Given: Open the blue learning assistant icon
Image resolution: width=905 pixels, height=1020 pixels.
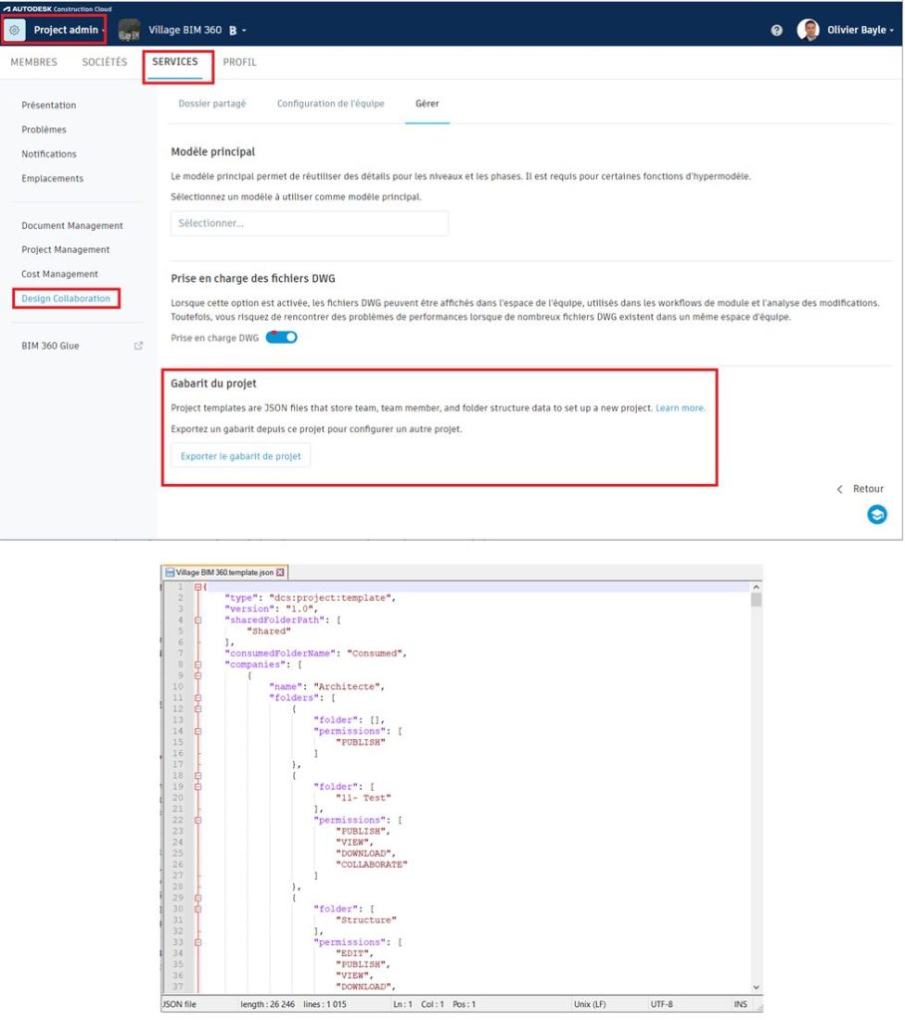Looking at the screenshot, I should click(877, 515).
